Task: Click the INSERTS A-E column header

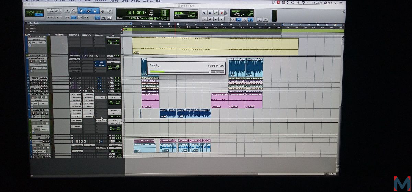Action: (74, 35)
